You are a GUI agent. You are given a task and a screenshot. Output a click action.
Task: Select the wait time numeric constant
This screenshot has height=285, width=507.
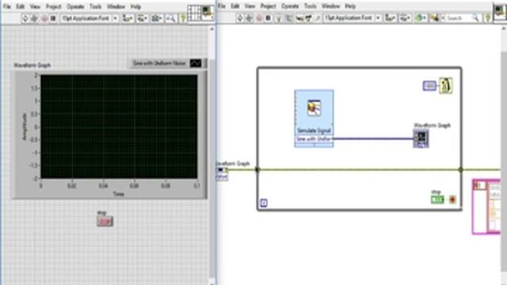(x=429, y=85)
